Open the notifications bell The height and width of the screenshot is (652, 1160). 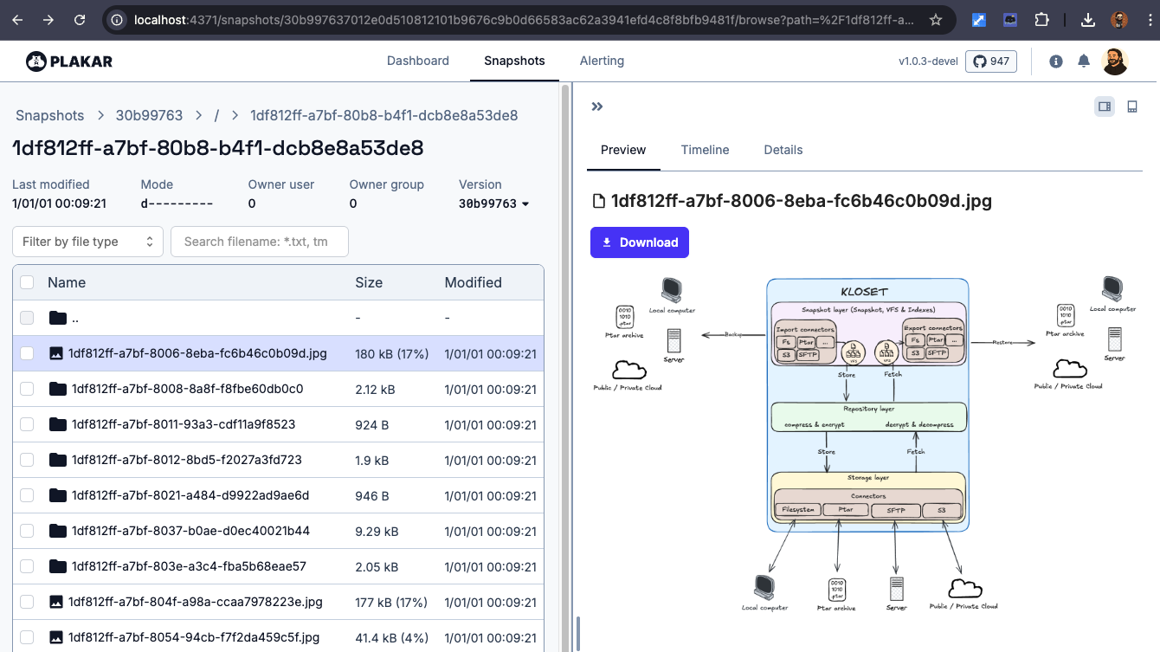[1083, 61]
